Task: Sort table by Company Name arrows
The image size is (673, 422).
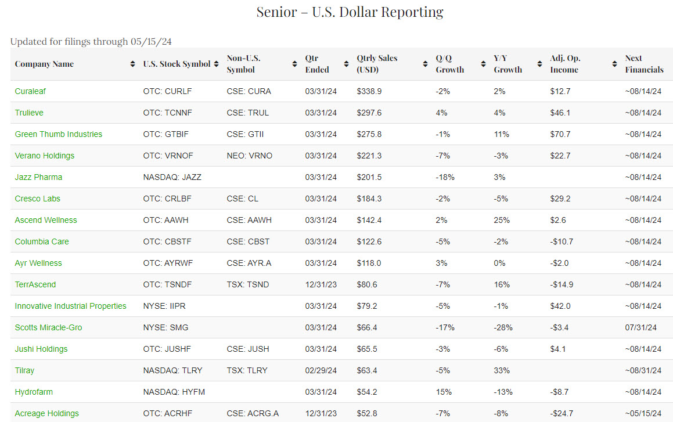Action: coord(133,64)
